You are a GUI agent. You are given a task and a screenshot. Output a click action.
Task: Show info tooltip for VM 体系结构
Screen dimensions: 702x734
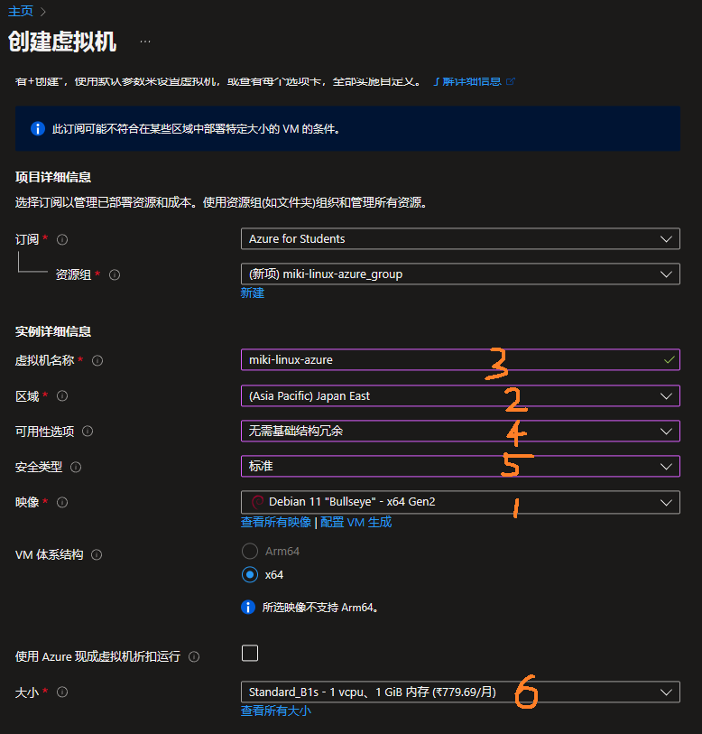click(97, 554)
